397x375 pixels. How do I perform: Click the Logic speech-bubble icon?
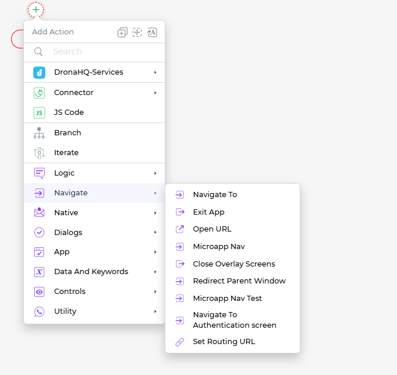click(x=39, y=173)
